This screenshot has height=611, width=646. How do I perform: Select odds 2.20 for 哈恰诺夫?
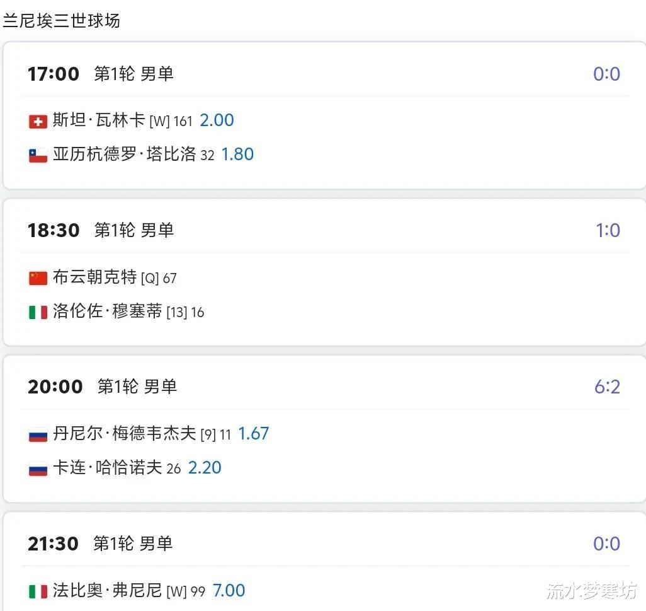[205, 467]
